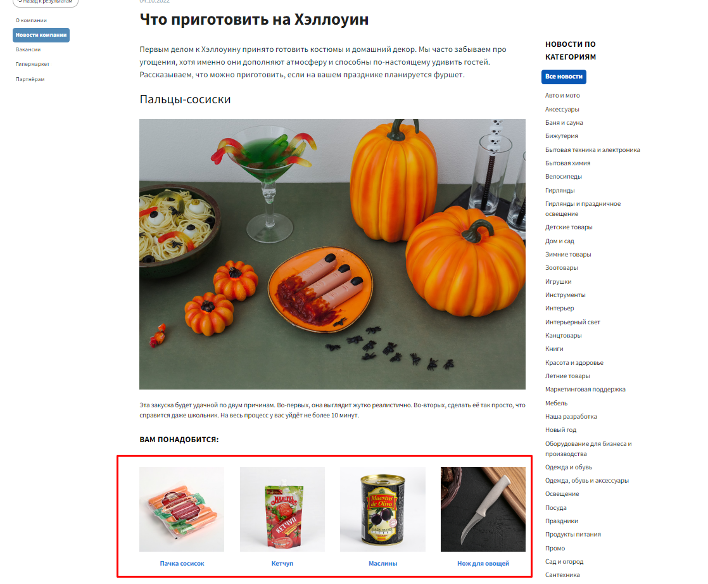Open the sausage pack product thumbnail

[182, 509]
